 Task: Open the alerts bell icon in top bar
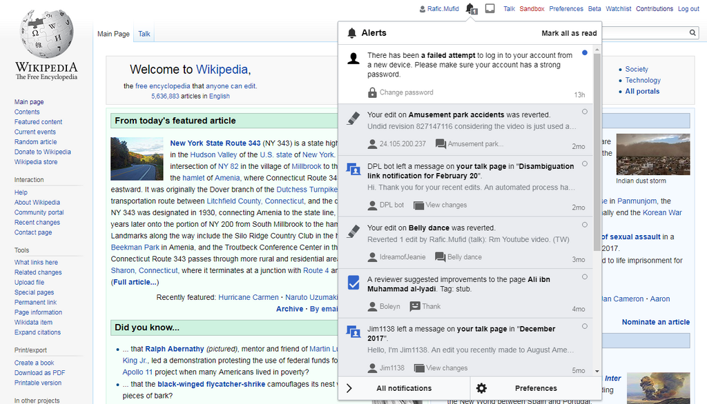(x=471, y=8)
